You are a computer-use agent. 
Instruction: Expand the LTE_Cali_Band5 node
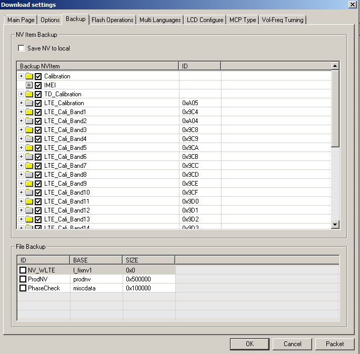coord(21,148)
